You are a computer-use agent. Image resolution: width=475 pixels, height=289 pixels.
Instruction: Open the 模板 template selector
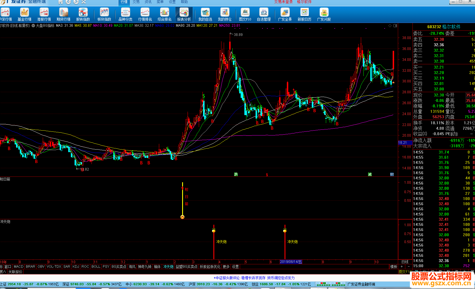pyautogui.click(x=394, y=267)
